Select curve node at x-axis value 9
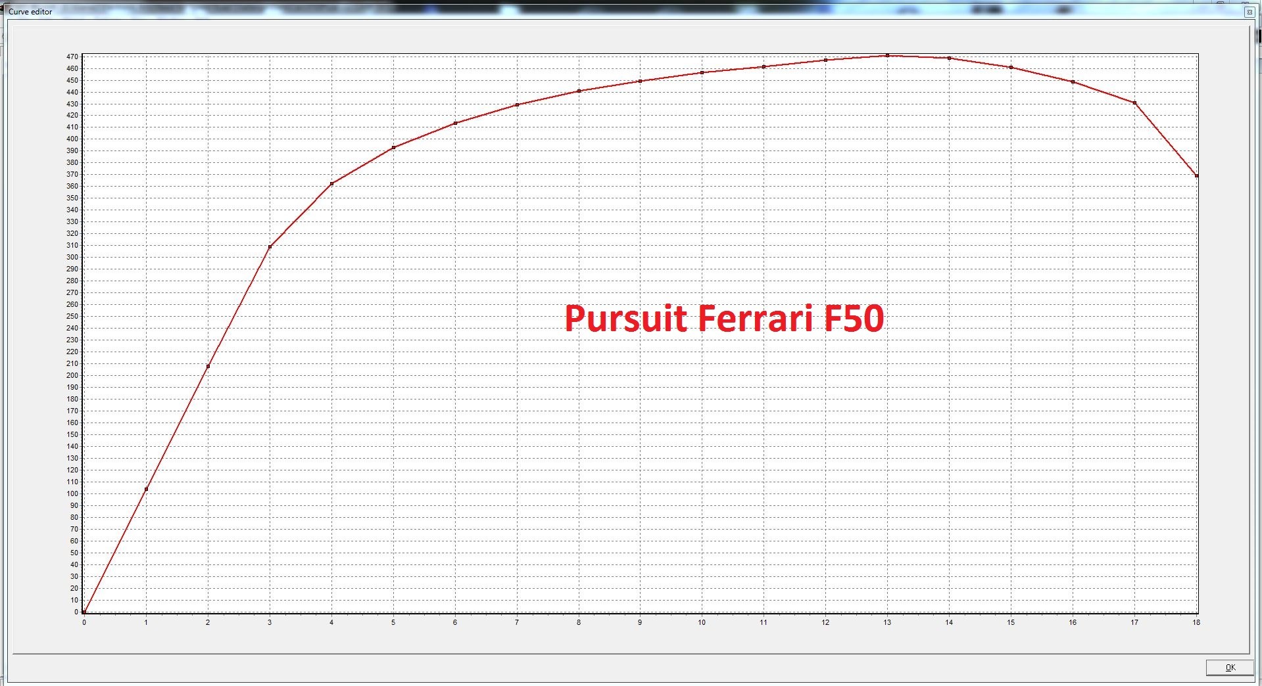The height and width of the screenshot is (686, 1262). click(x=640, y=81)
